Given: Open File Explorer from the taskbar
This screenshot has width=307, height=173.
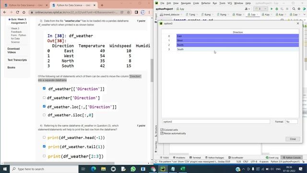Looking at the screenshot, I should coord(104,169).
